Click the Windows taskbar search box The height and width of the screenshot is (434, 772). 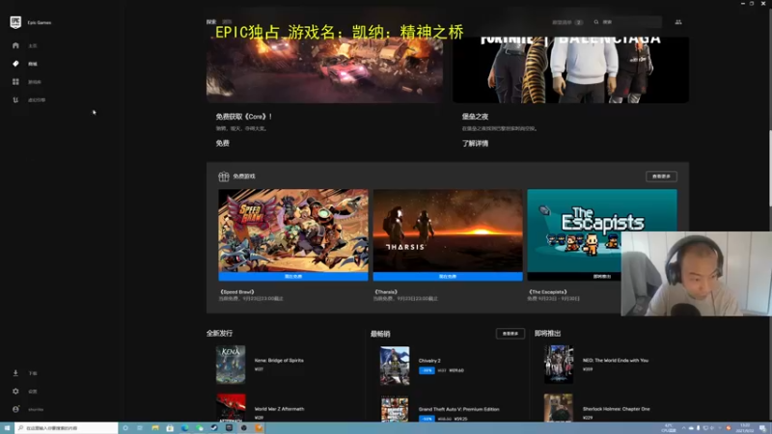[x=67, y=428]
